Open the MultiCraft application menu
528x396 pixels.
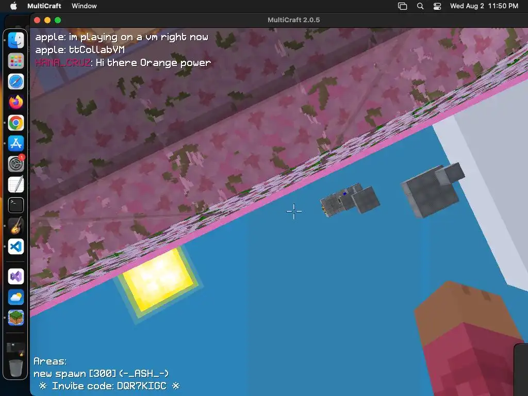tap(44, 6)
